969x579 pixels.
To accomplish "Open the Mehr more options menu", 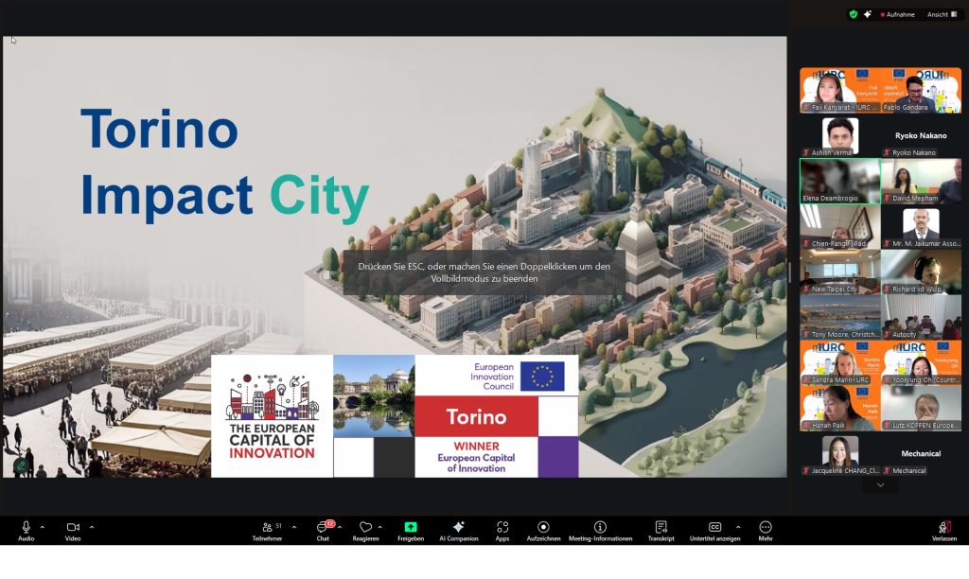I will [x=765, y=527].
